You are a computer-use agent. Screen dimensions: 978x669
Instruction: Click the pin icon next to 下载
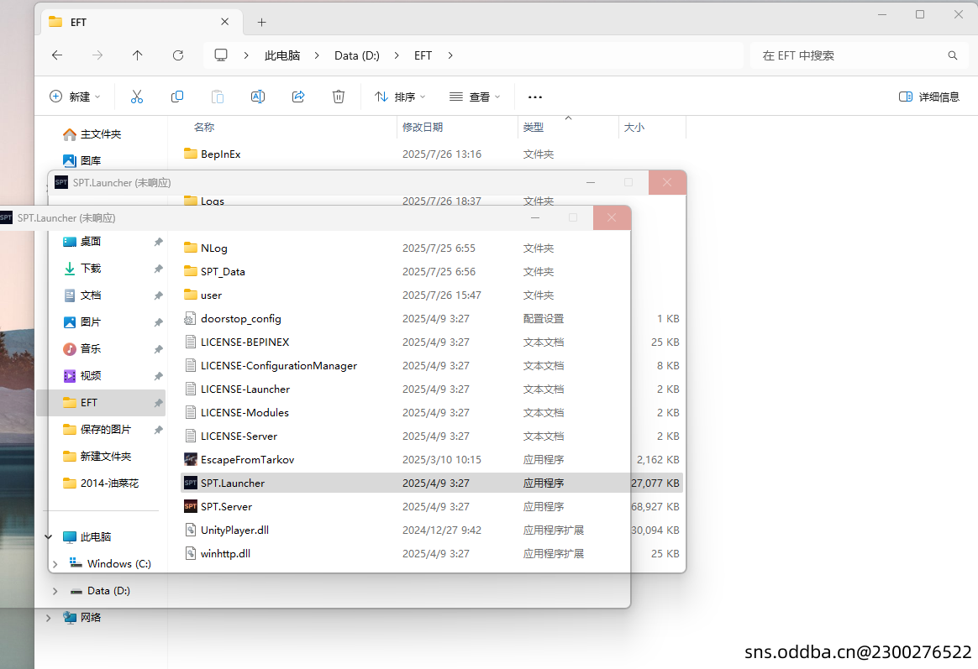click(x=159, y=269)
